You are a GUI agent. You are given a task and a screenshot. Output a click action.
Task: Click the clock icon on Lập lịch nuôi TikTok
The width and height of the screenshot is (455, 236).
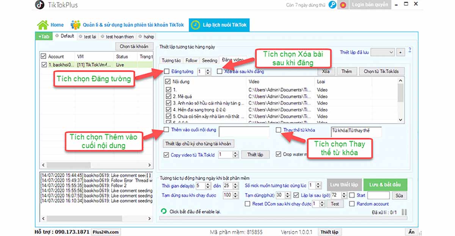(195, 25)
